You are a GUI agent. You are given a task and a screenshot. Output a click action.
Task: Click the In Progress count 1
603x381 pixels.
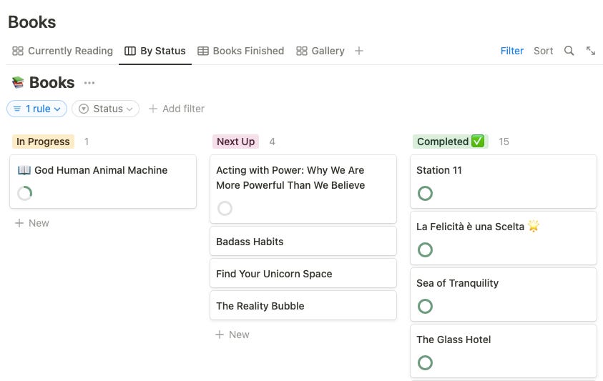pyautogui.click(x=87, y=142)
